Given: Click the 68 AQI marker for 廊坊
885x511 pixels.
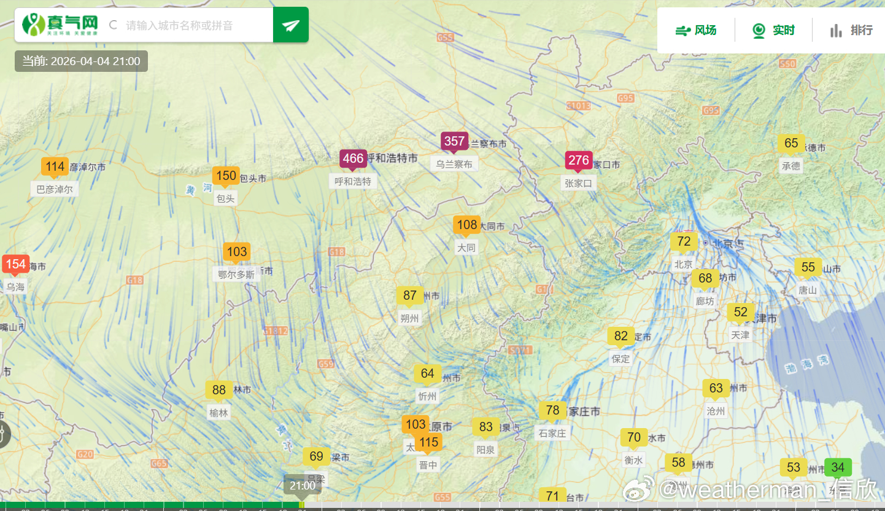Looking at the screenshot, I should point(705,278).
